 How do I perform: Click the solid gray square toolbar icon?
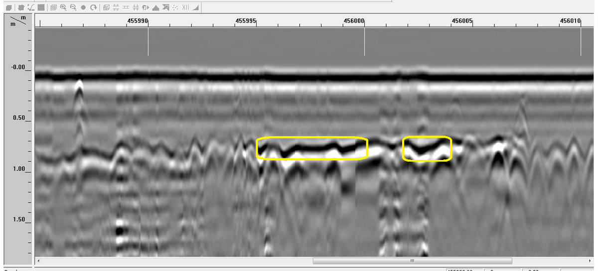(x=41, y=7)
